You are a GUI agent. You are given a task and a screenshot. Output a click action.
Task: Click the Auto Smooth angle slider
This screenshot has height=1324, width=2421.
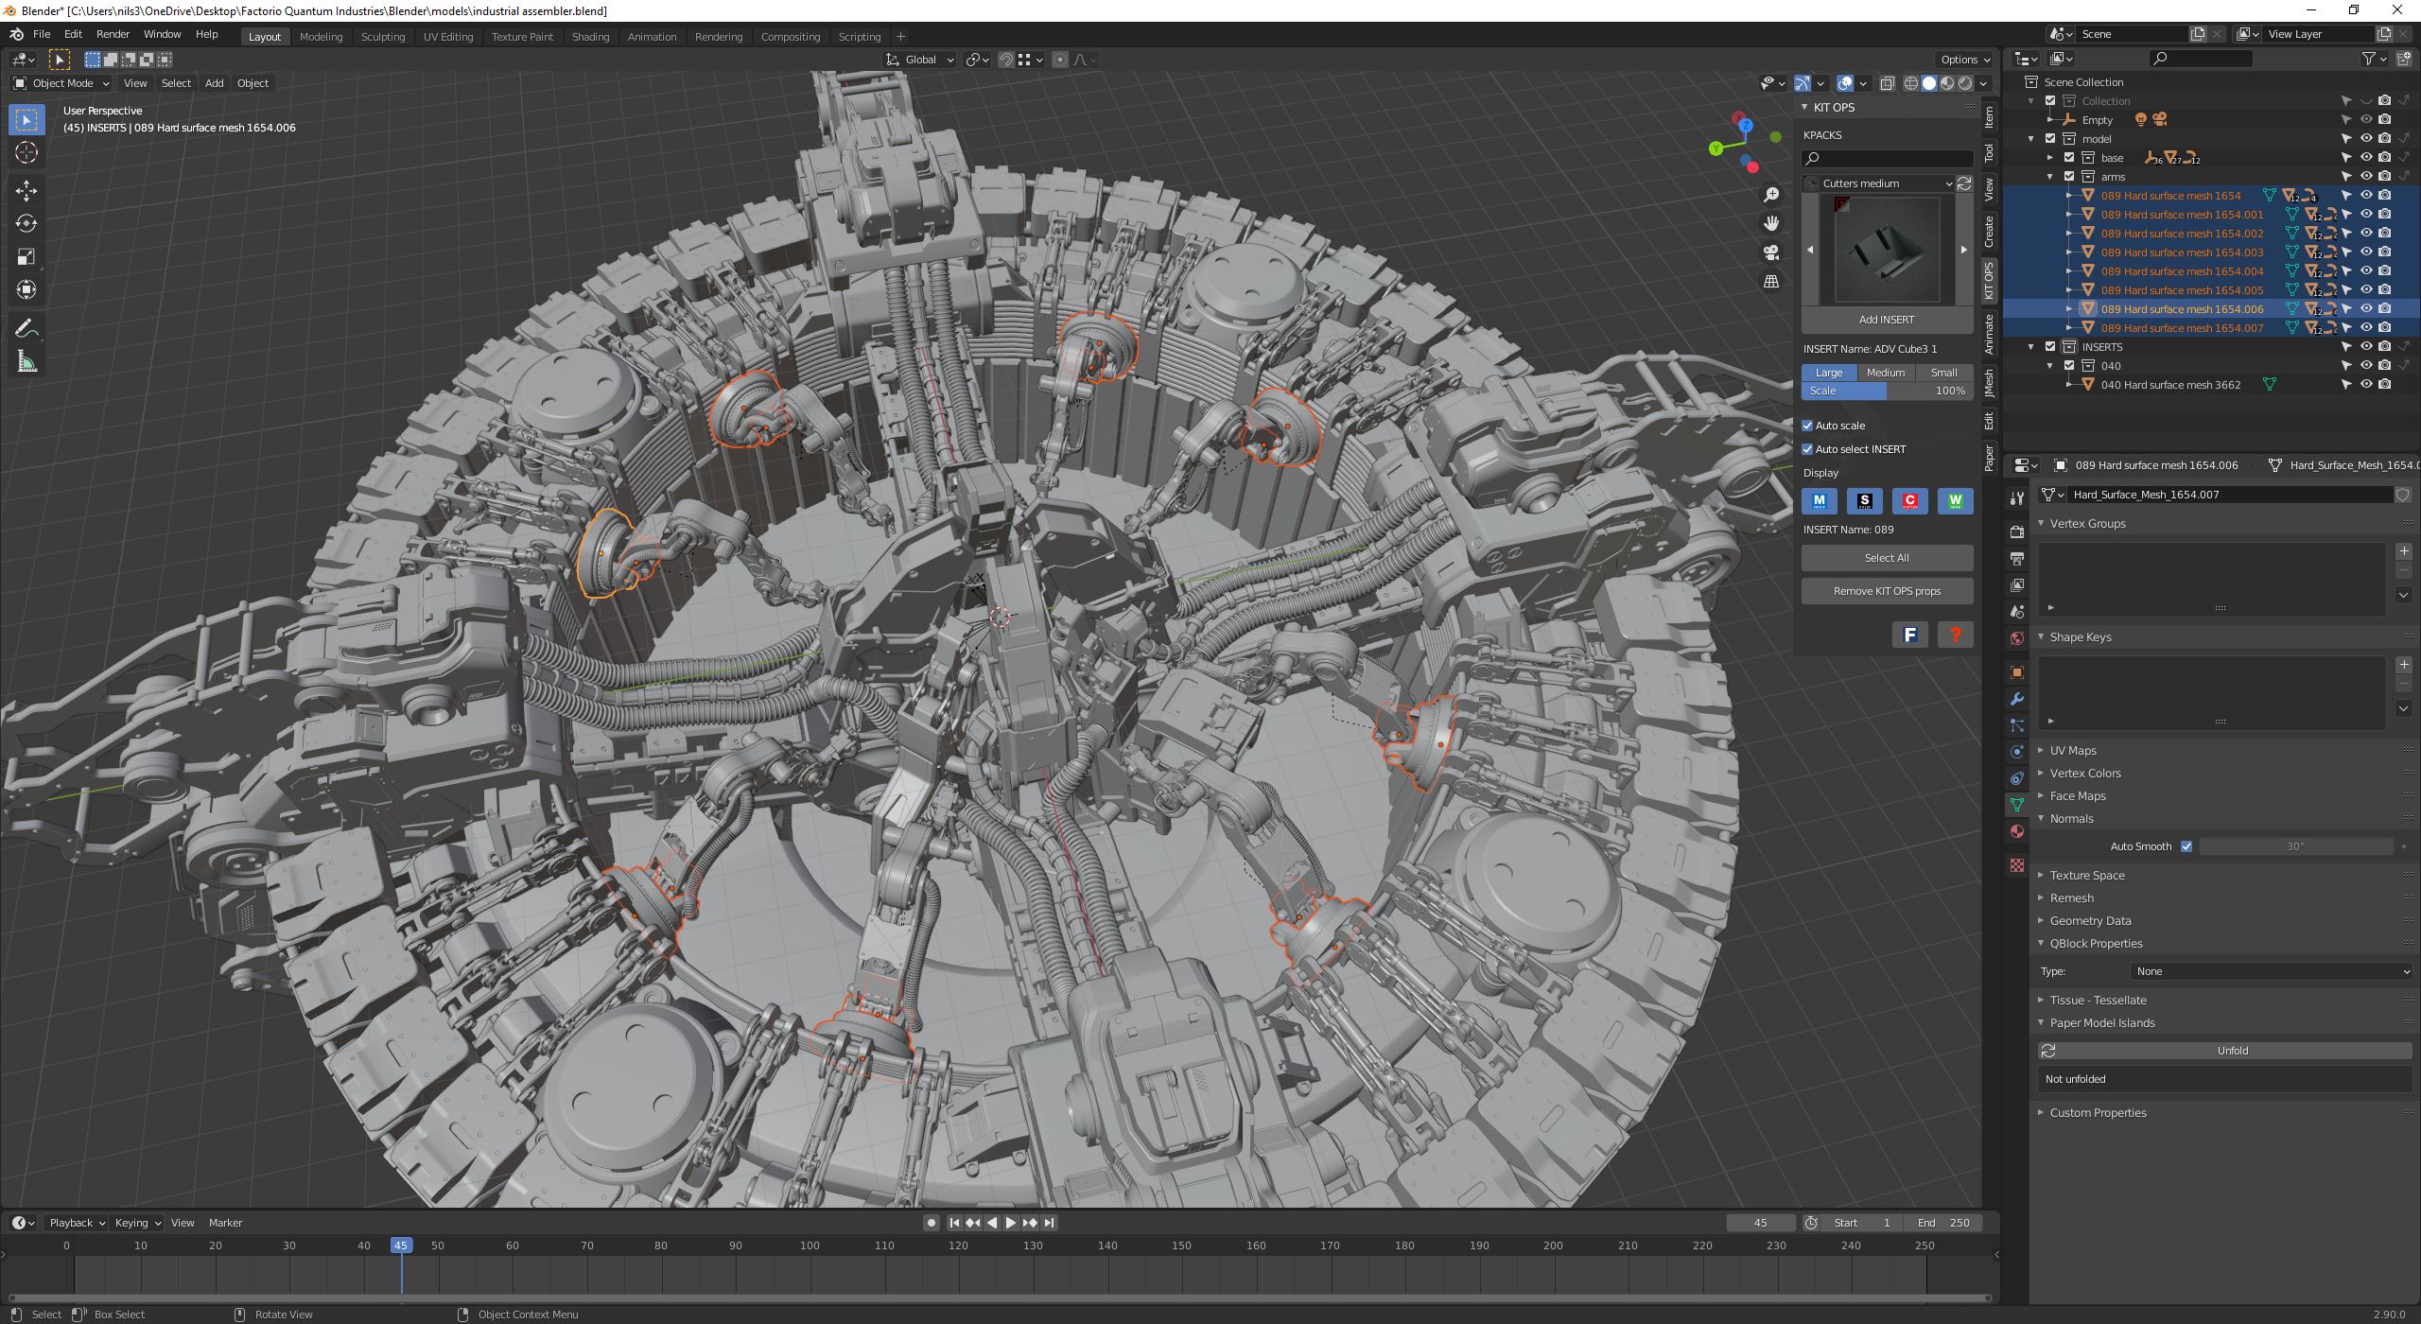pos(2296,846)
